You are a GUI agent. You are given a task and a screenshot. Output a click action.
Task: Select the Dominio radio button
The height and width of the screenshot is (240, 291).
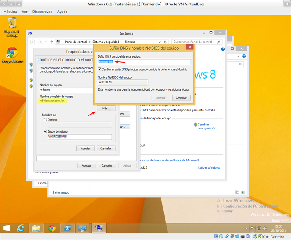click(x=45, y=120)
